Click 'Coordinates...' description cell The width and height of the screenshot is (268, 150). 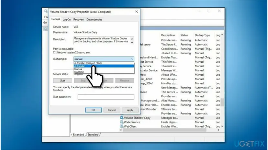[x=169, y=49]
